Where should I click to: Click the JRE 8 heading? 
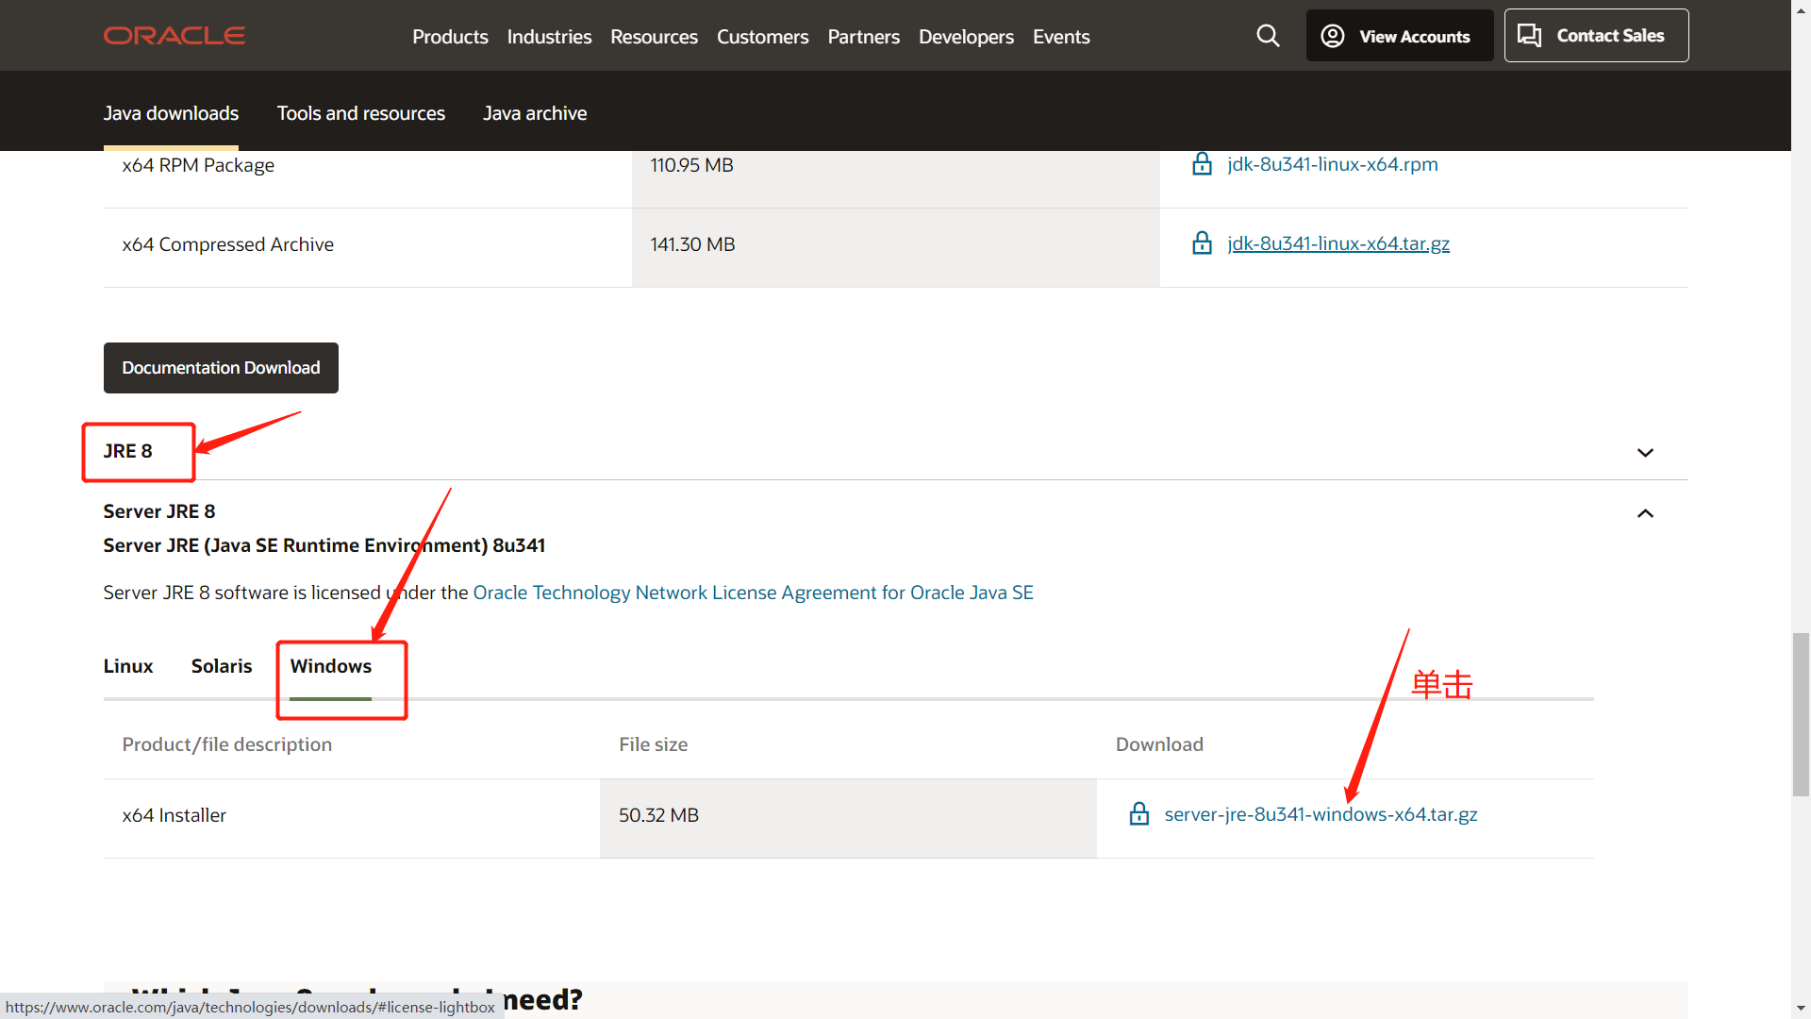[127, 451]
